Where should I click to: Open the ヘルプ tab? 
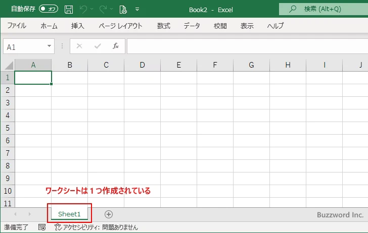(275, 26)
